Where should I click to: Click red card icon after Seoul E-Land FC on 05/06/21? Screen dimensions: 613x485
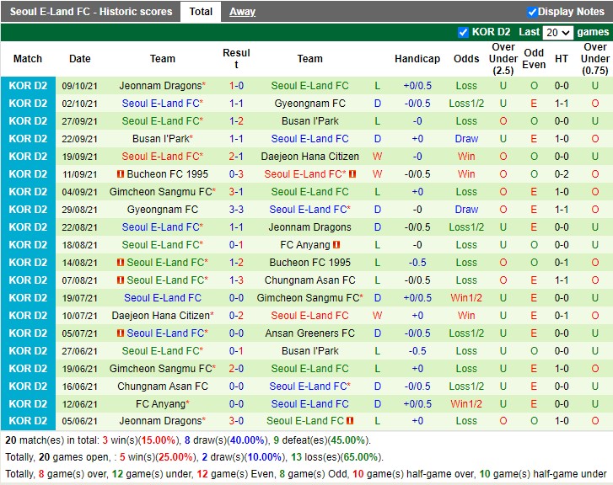pyautogui.click(x=350, y=421)
